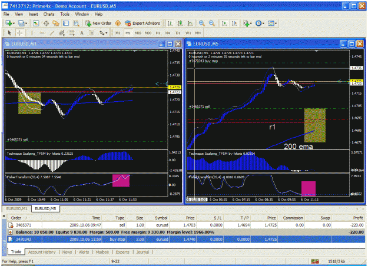The width and height of the screenshot is (368, 266).
Task: Switch the chart to candlesticks
Action: [180, 23]
